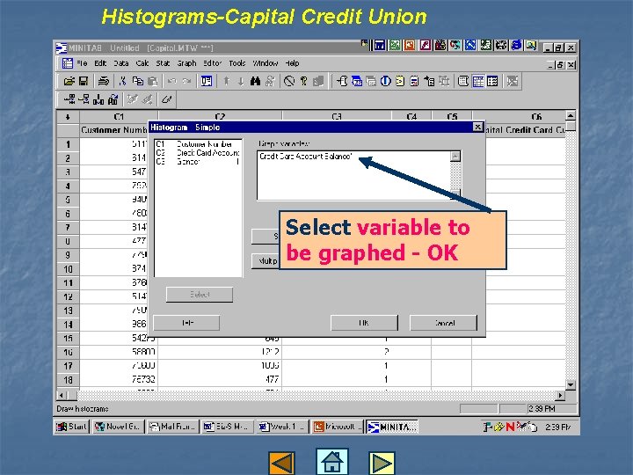Click the yellow next slide arrow button

382,463
